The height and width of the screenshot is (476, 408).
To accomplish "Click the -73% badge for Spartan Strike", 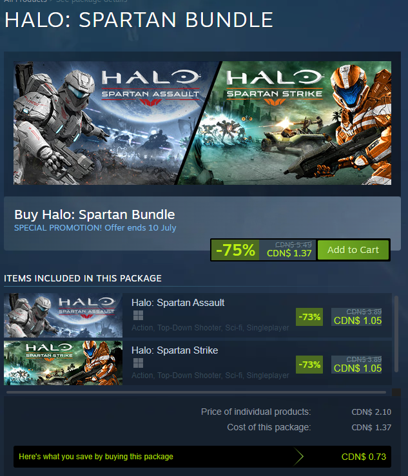I will [x=309, y=365].
